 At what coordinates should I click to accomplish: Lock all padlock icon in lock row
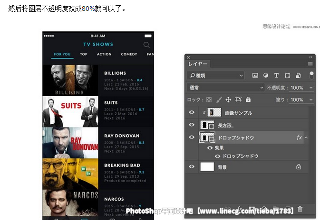tap(248, 99)
